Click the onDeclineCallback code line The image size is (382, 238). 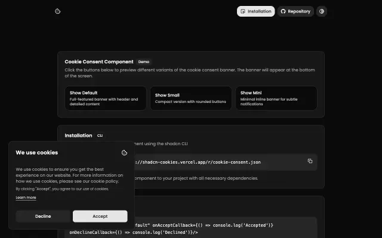coord(134,233)
